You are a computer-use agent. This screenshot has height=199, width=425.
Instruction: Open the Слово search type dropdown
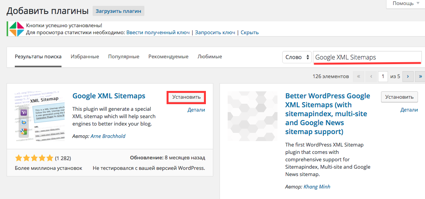[x=297, y=58]
